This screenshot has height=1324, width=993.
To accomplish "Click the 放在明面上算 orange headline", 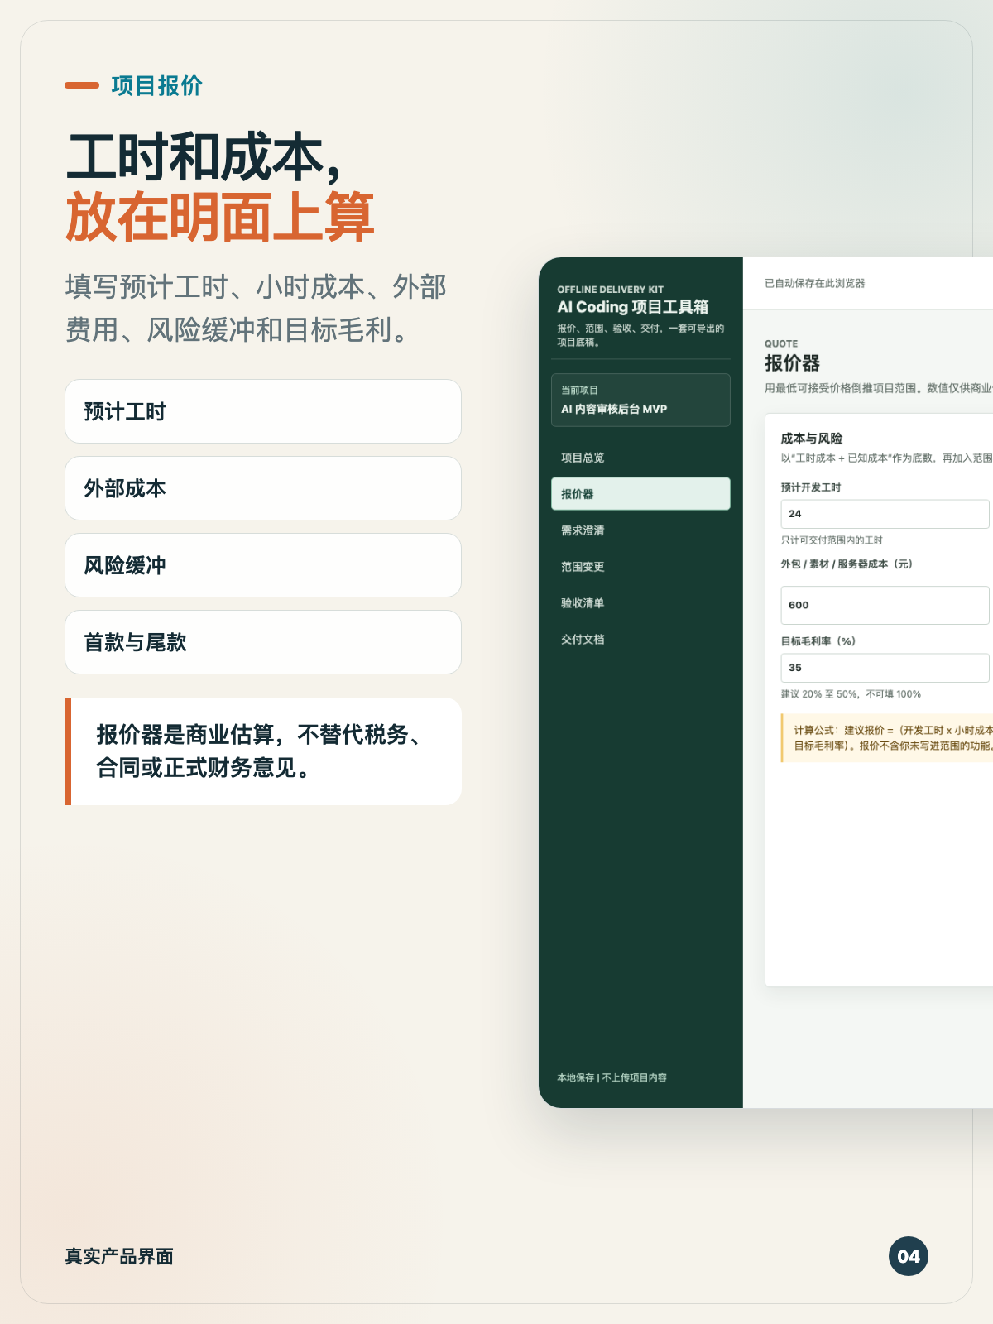I will (x=220, y=218).
